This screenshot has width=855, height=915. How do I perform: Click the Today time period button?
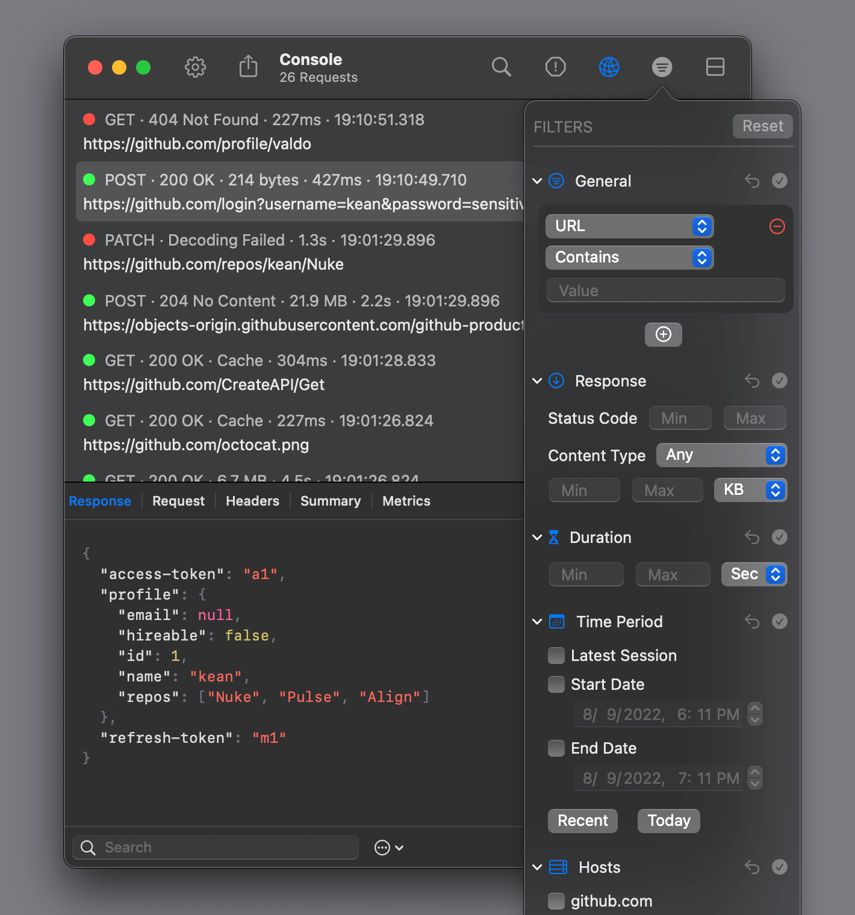669,821
